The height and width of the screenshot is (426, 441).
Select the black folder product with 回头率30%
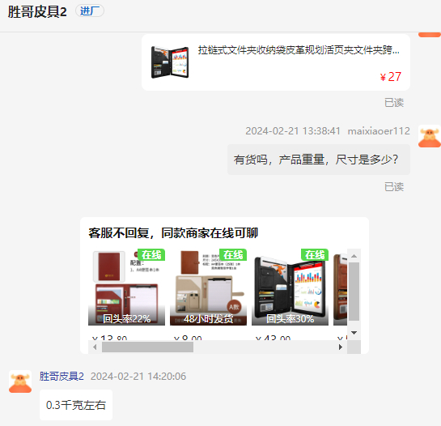[x=290, y=288]
